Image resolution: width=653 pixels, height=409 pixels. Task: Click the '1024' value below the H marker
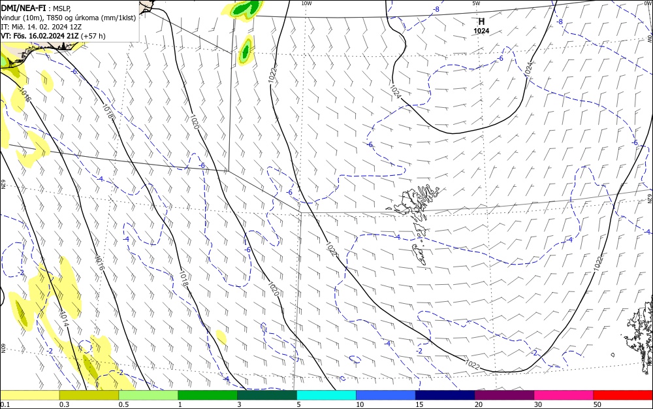(481, 31)
